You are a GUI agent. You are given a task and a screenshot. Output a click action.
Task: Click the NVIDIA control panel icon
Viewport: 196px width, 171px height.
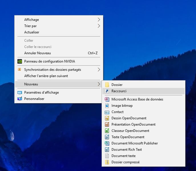(20, 61)
